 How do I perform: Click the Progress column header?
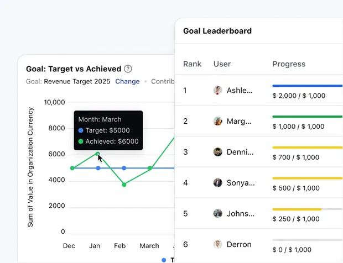[289, 64]
